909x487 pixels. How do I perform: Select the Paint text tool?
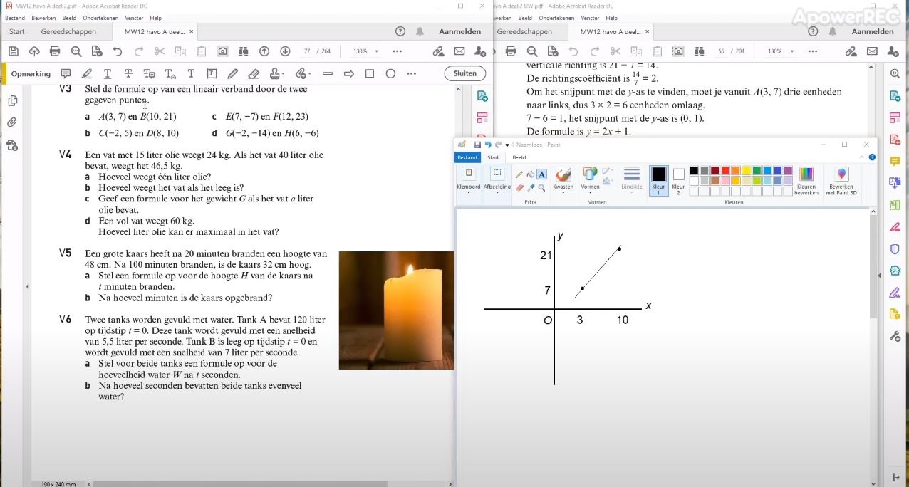[x=541, y=174]
